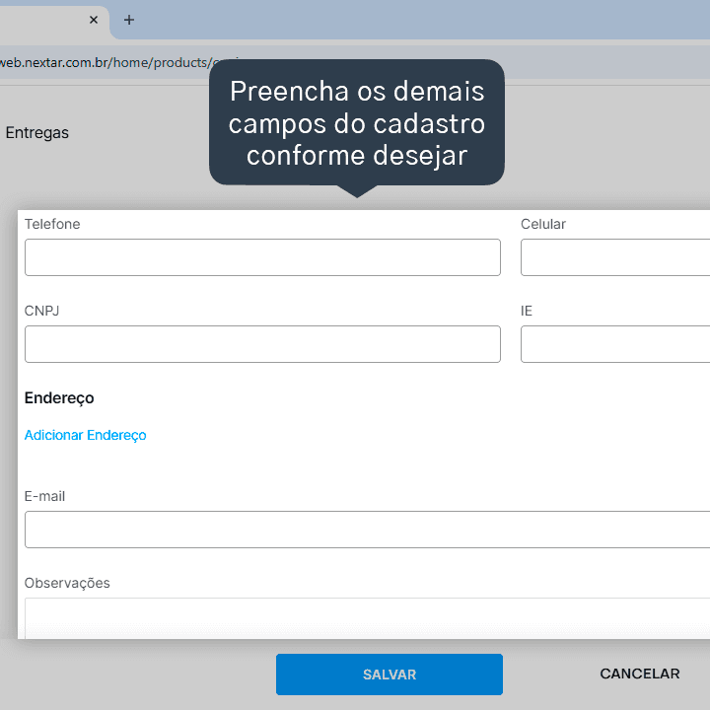The height and width of the screenshot is (710, 710).
Task: Click into the CNPJ field
Action: tap(262, 344)
